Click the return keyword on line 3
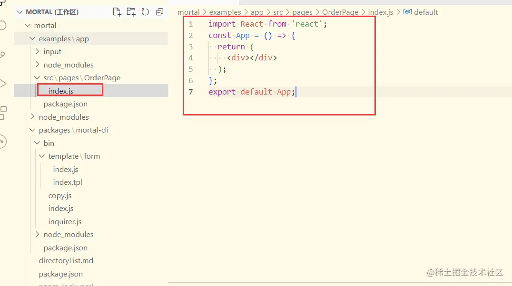 click(x=231, y=47)
